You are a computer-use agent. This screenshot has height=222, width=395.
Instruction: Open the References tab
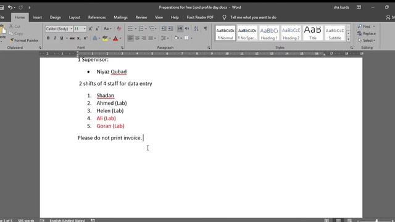[x=97, y=17]
